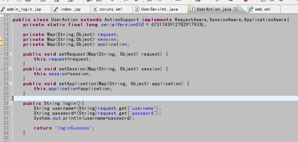The image size is (298, 142).
Task: Switch to the web.xml editor tab
Action: [263, 9]
